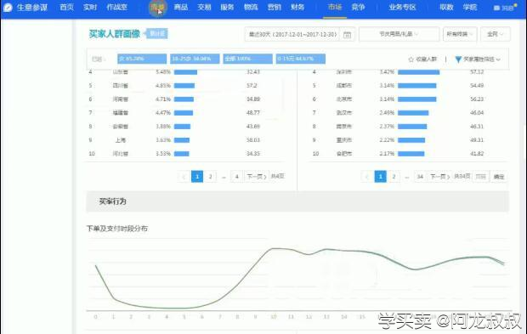The height and width of the screenshot is (334, 527).
Task: Select page 1 under the province list
Action: coord(197,177)
